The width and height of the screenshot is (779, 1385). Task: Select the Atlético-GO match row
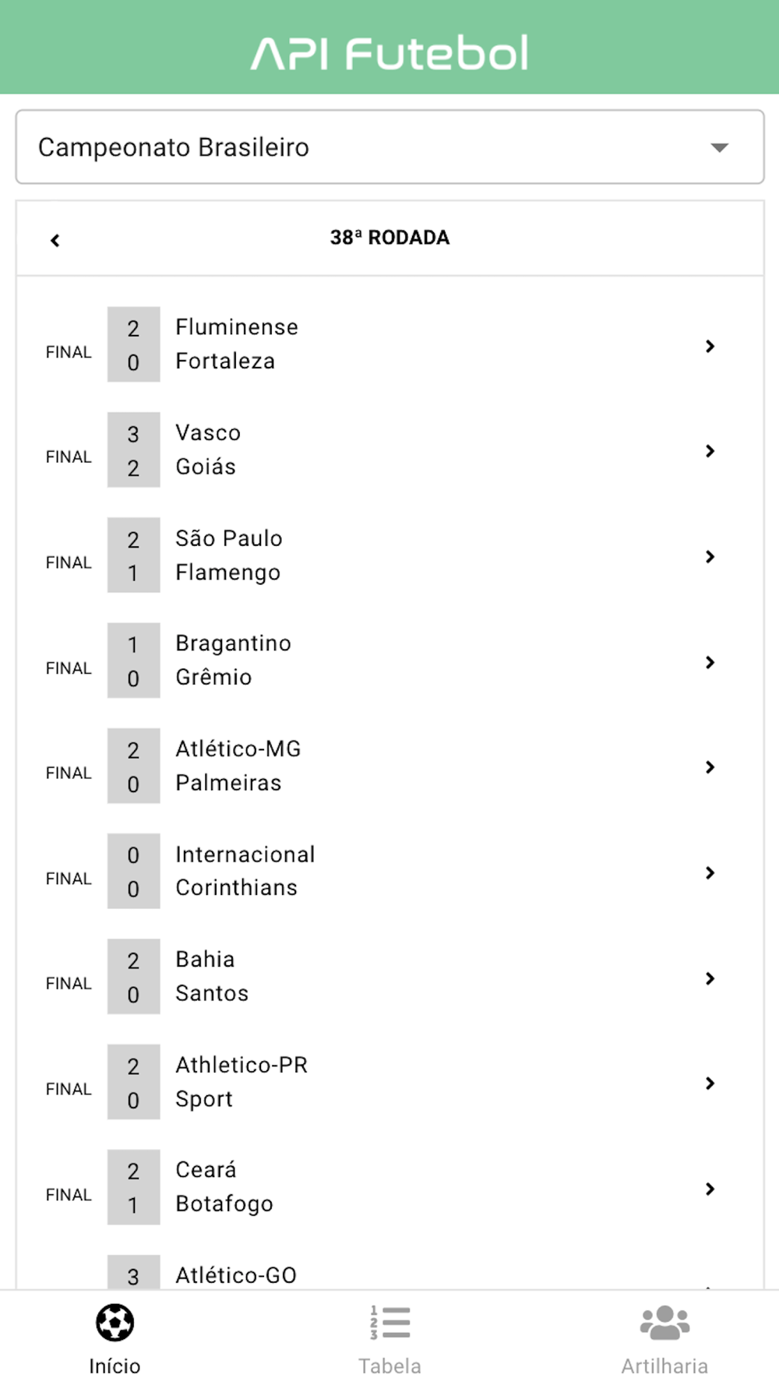coord(235,1274)
